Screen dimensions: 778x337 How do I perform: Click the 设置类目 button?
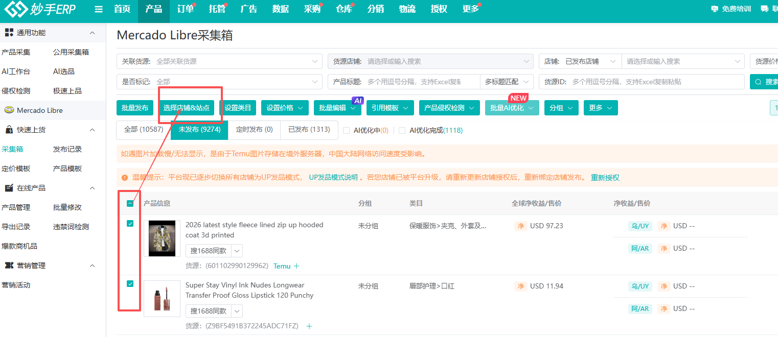[x=238, y=108]
